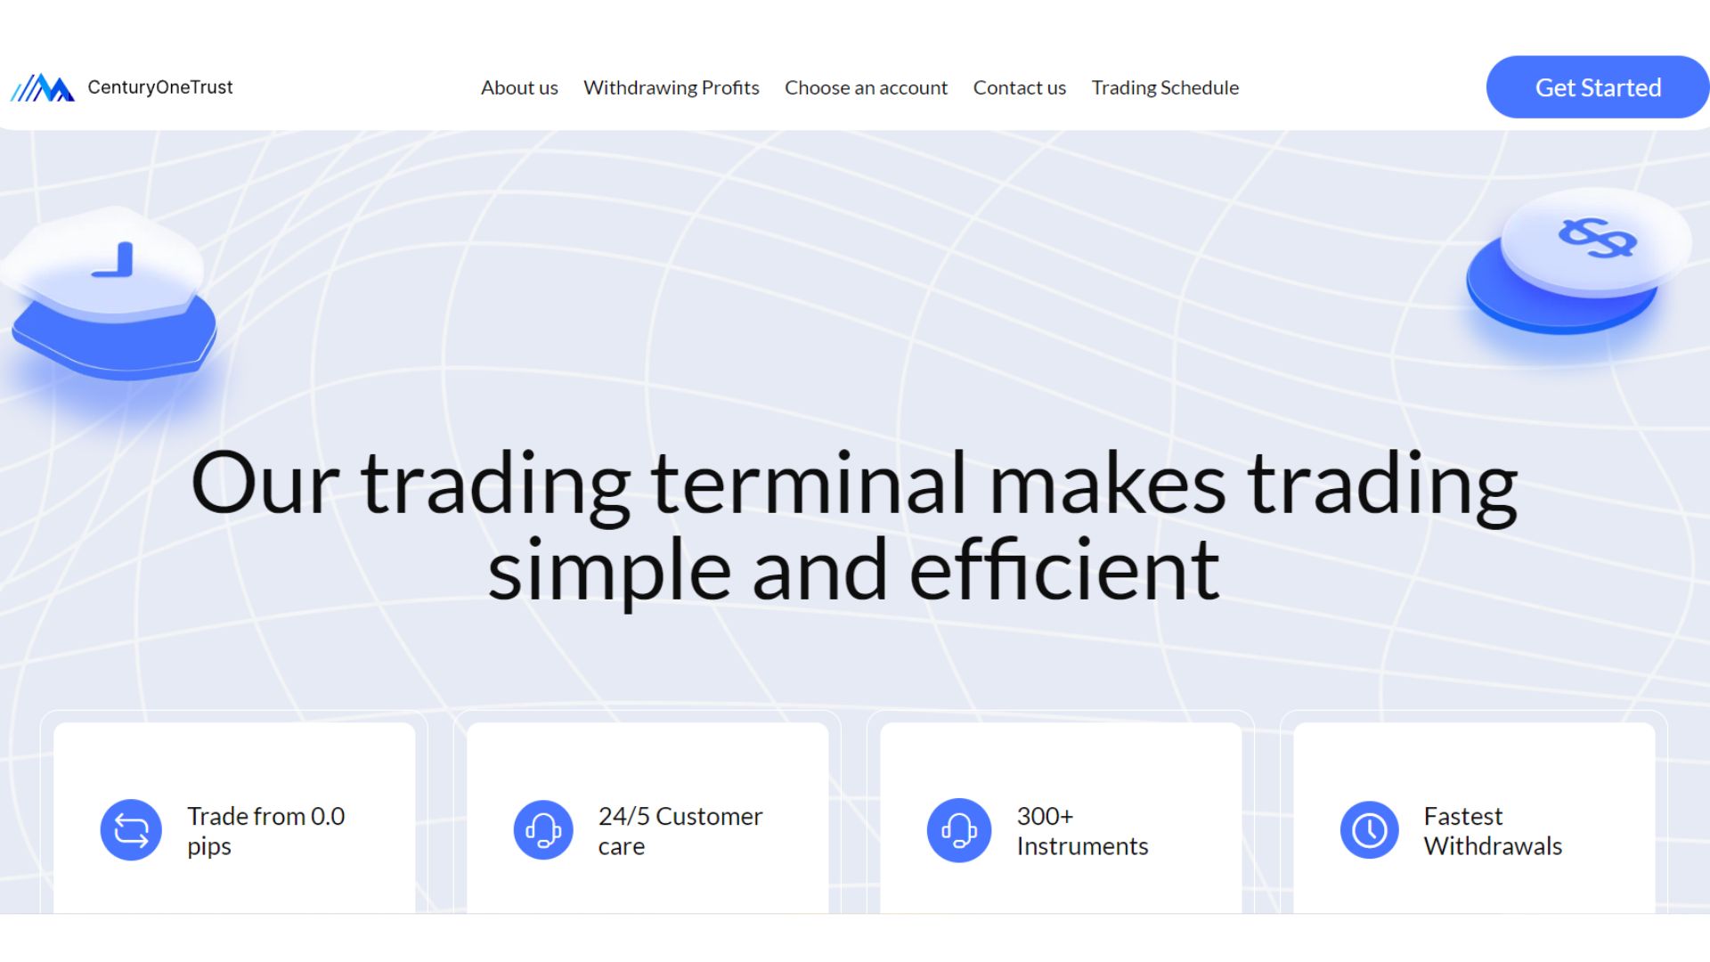Click the Get Started button
The image size is (1710, 962).
(1599, 87)
